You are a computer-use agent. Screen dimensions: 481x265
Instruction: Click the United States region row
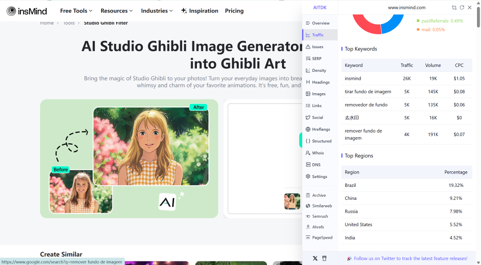407,225
